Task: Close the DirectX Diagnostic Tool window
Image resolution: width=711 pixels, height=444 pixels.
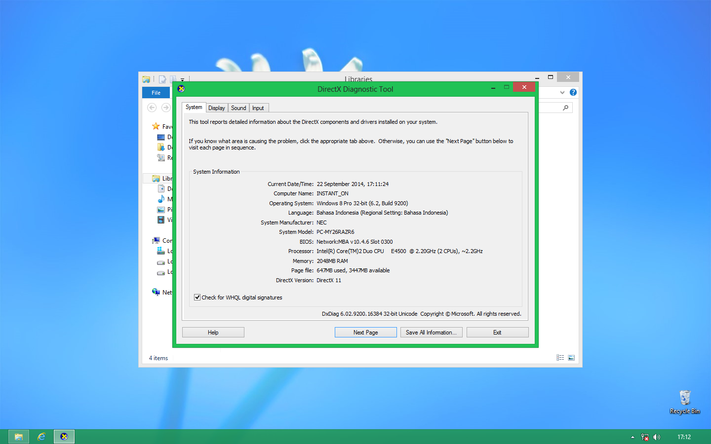Action: 524,87
